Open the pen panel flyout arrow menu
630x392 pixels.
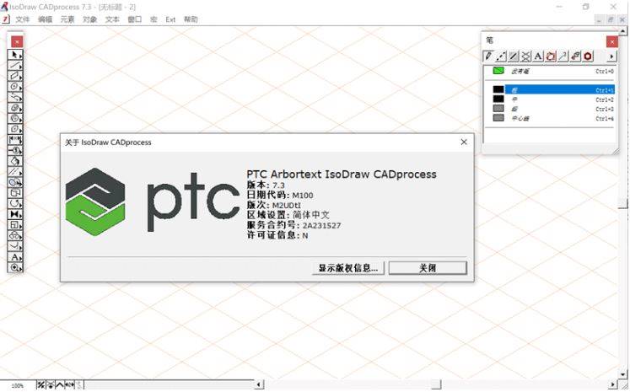pyautogui.click(x=611, y=56)
